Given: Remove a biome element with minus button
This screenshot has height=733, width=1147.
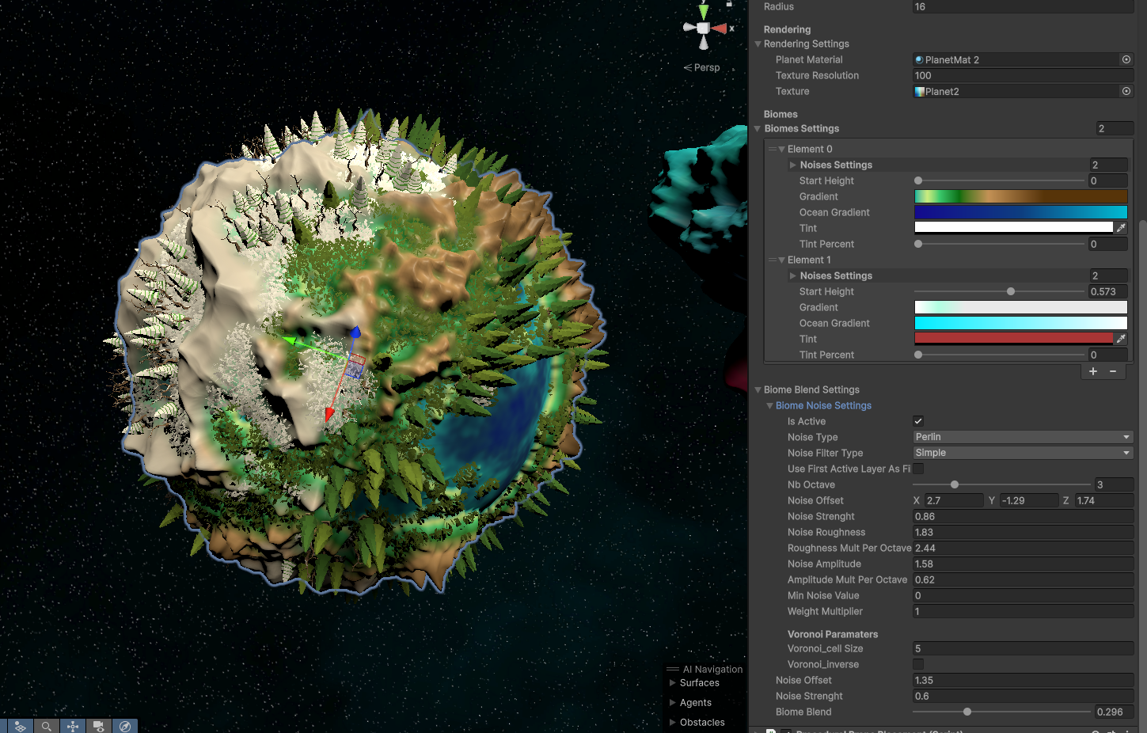Looking at the screenshot, I should (1113, 371).
